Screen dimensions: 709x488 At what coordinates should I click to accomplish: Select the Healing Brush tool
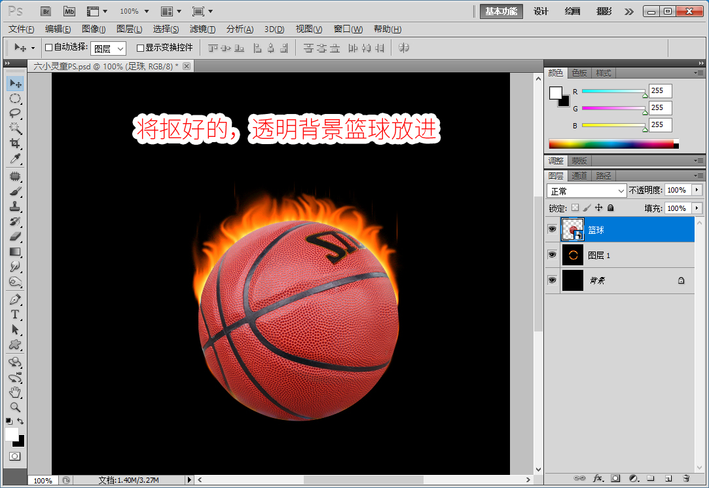[15, 176]
